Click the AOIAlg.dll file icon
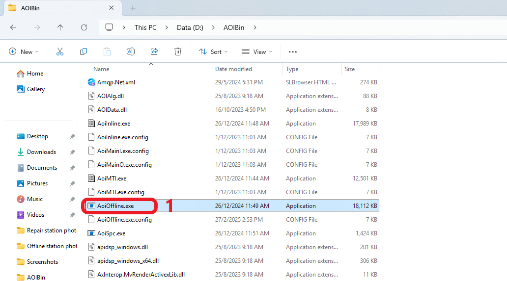Viewport: 507px width, 281px height. pos(91,96)
